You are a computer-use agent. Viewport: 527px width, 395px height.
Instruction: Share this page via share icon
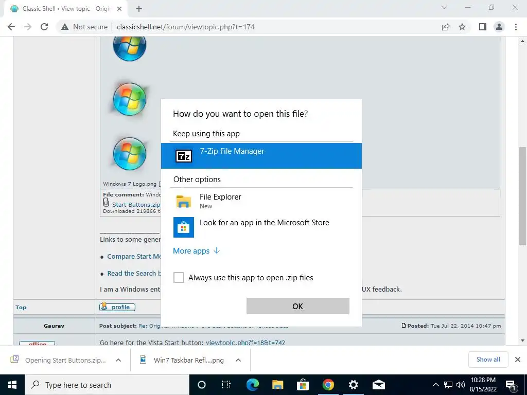(x=446, y=27)
